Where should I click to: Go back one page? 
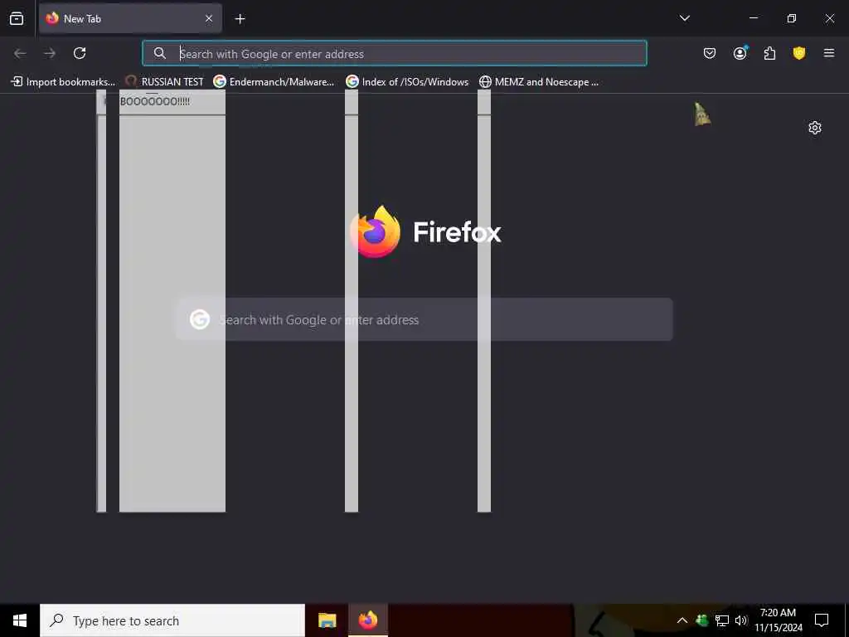(x=20, y=53)
